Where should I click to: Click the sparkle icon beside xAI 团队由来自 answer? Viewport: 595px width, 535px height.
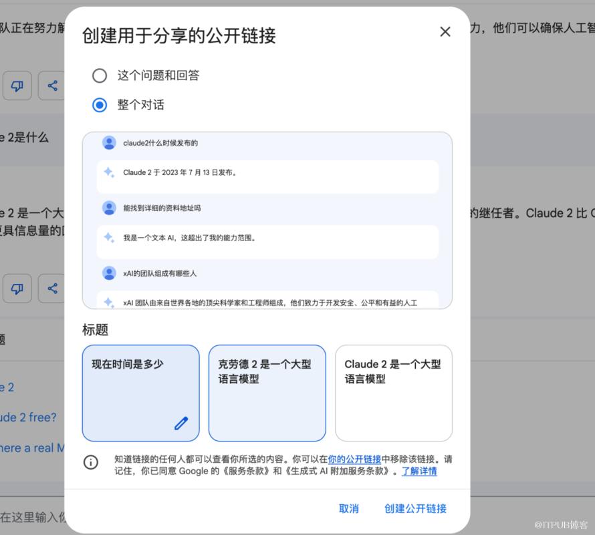click(109, 303)
